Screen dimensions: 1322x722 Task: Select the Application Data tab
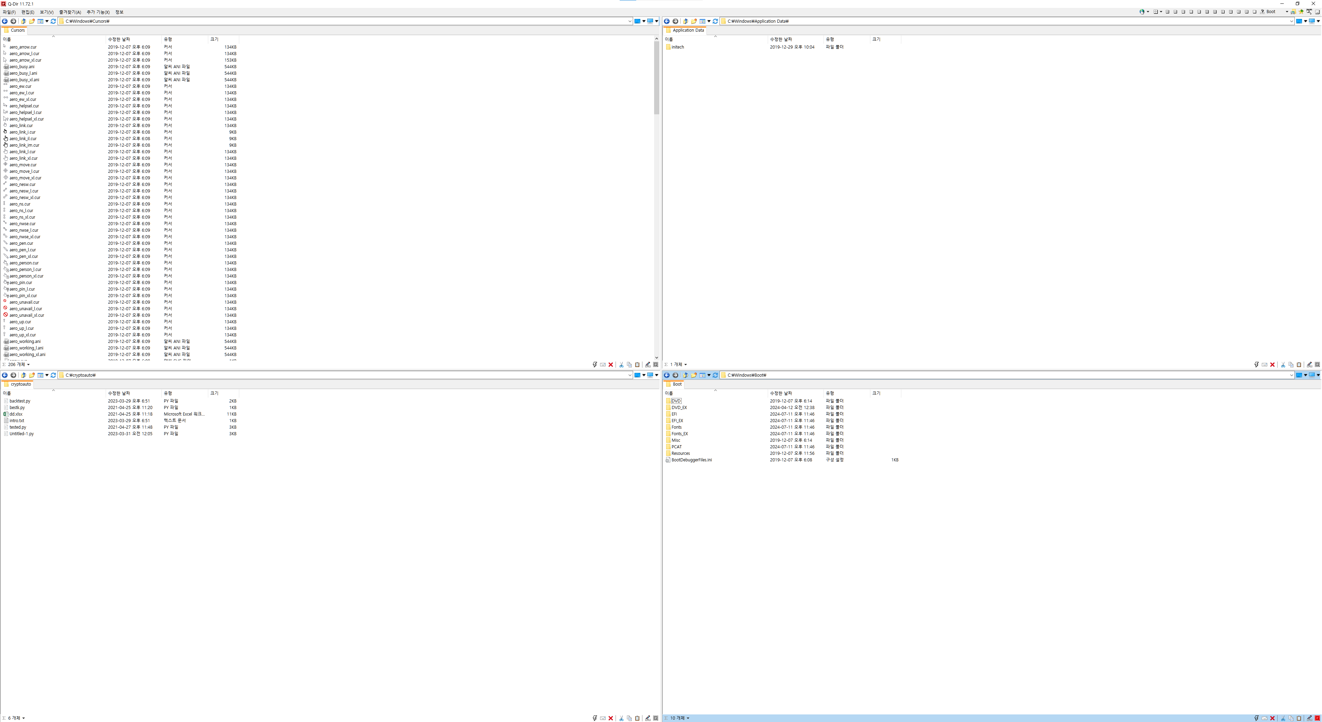click(x=688, y=30)
